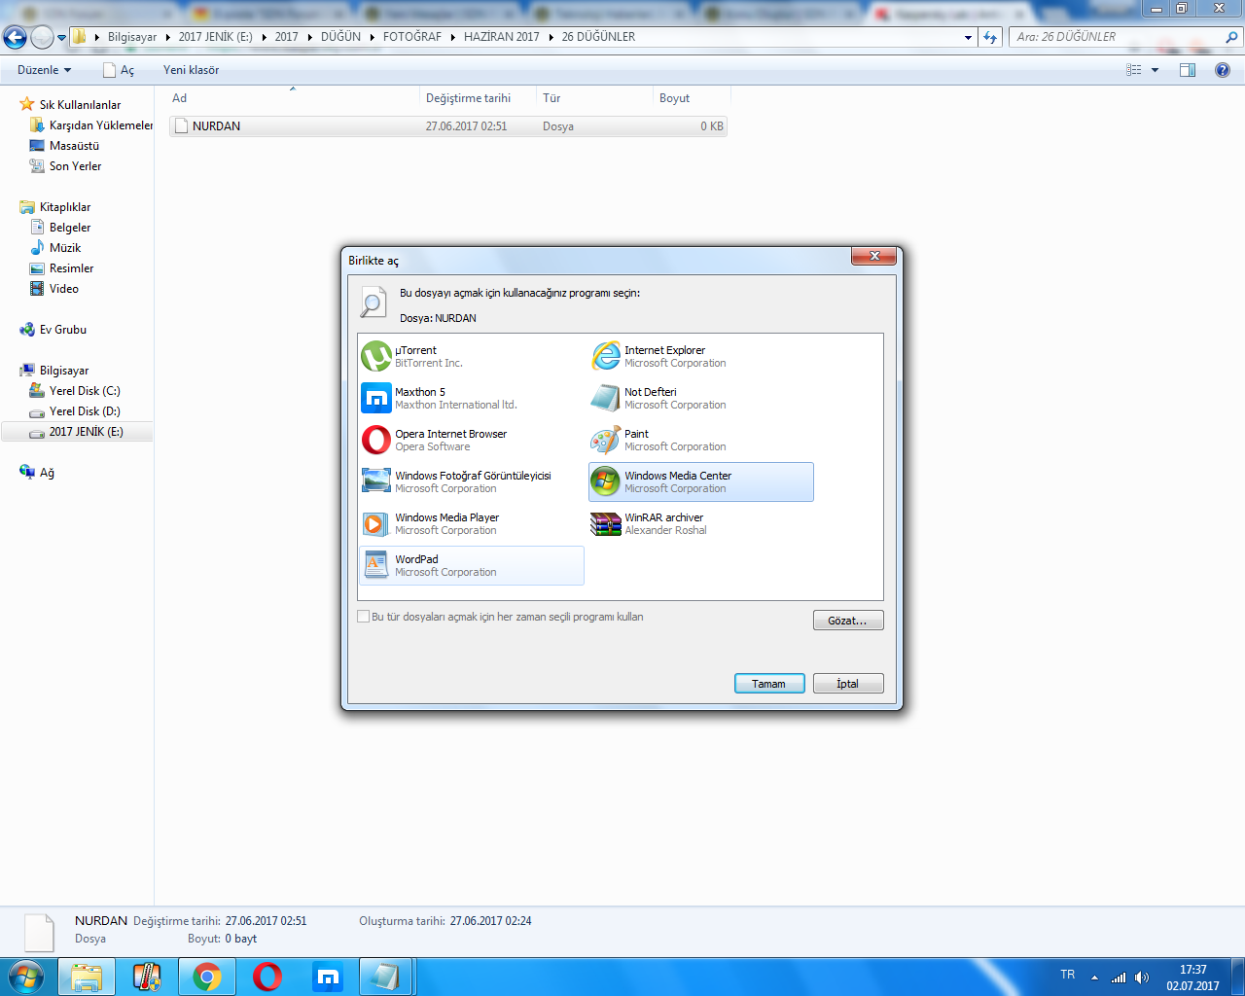Viewport: 1245px width, 996px height.
Task: Select the Windows Fotoğraf Görüntüleyicisi icon
Action: tap(376, 481)
